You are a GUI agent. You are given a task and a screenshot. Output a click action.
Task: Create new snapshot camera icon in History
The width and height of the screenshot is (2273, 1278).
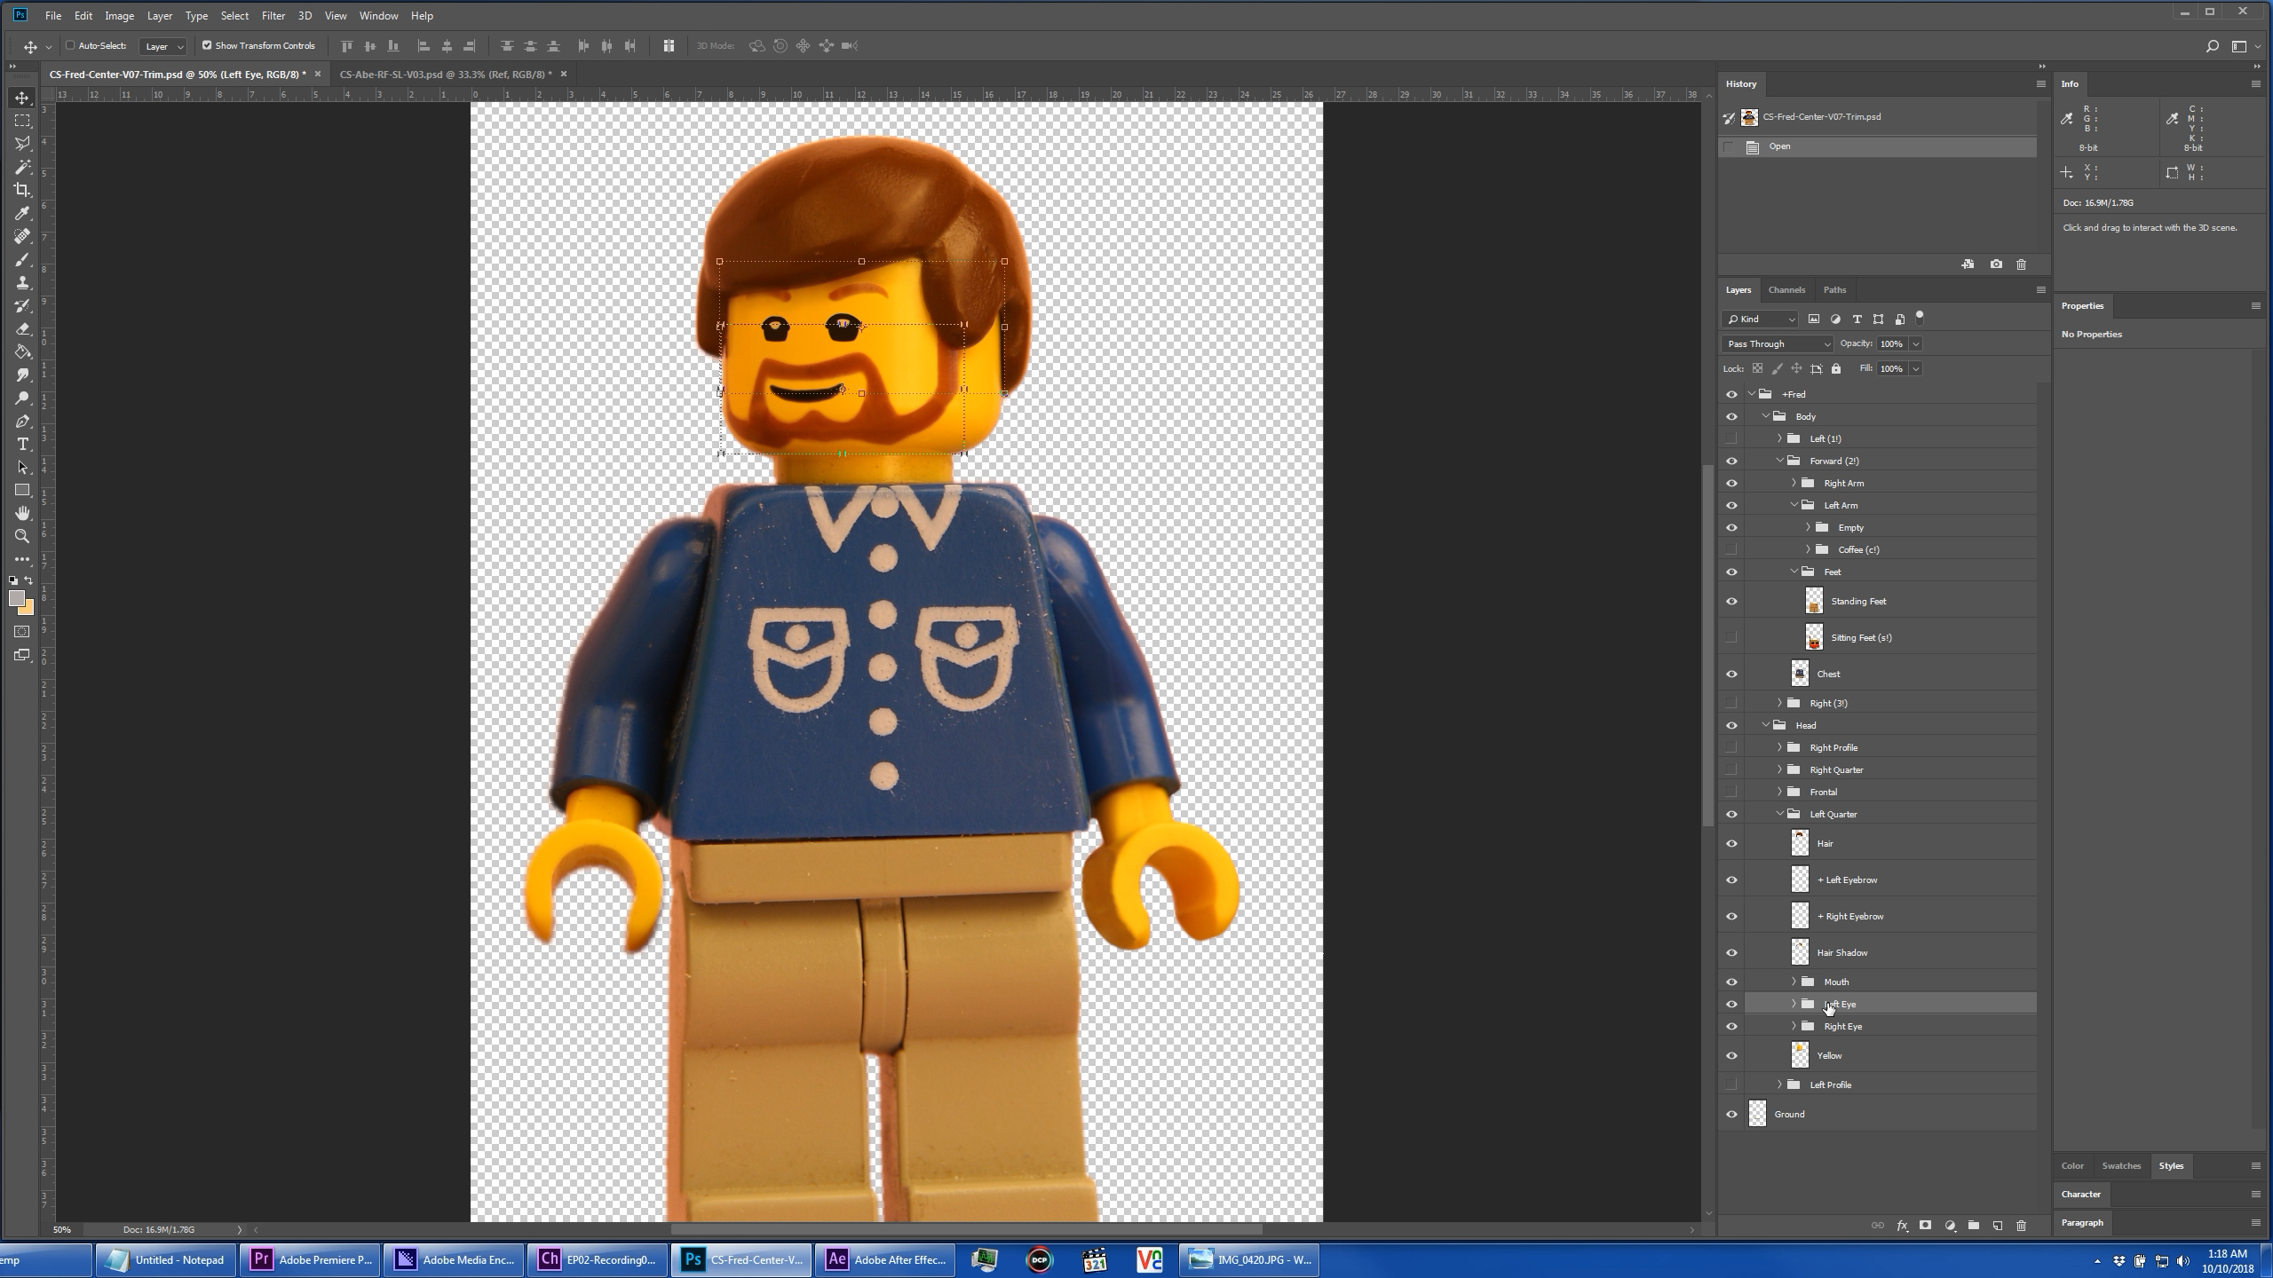coord(1996,264)
